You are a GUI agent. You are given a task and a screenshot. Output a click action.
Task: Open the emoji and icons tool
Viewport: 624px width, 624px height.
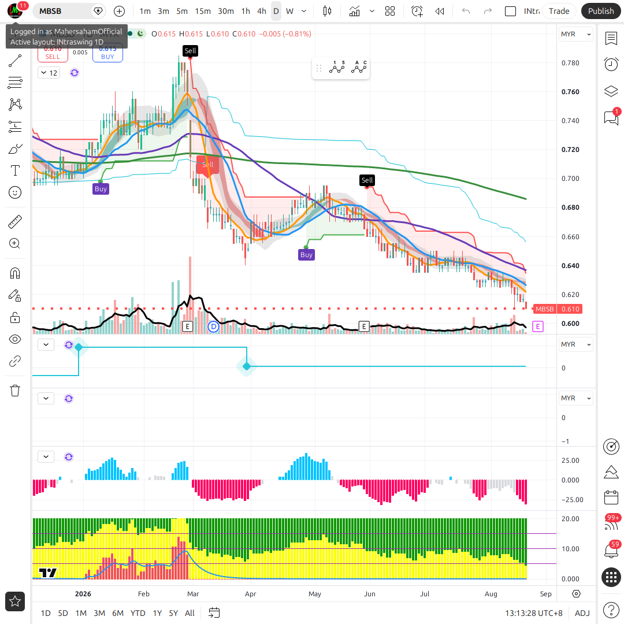[14, 192]
